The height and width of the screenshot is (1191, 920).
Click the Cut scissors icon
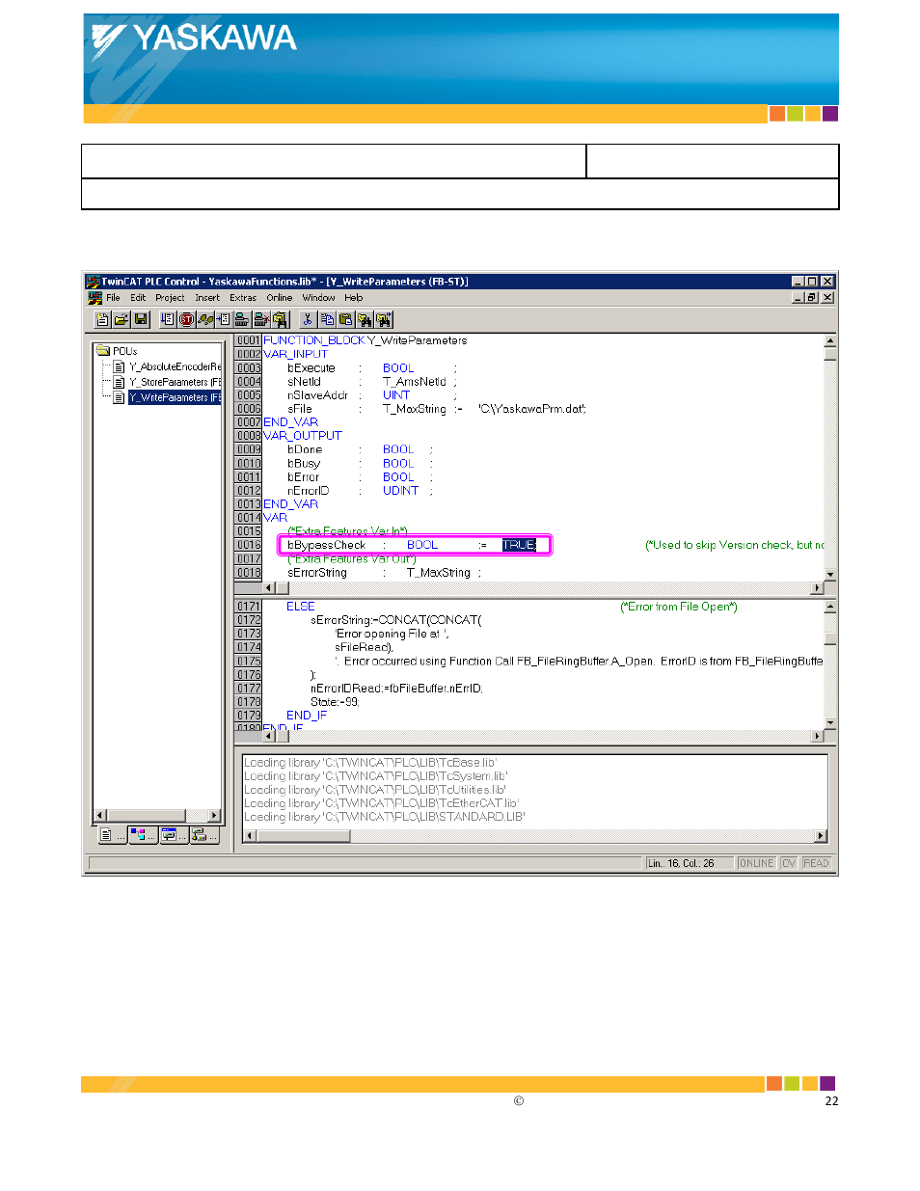point(308,319)
